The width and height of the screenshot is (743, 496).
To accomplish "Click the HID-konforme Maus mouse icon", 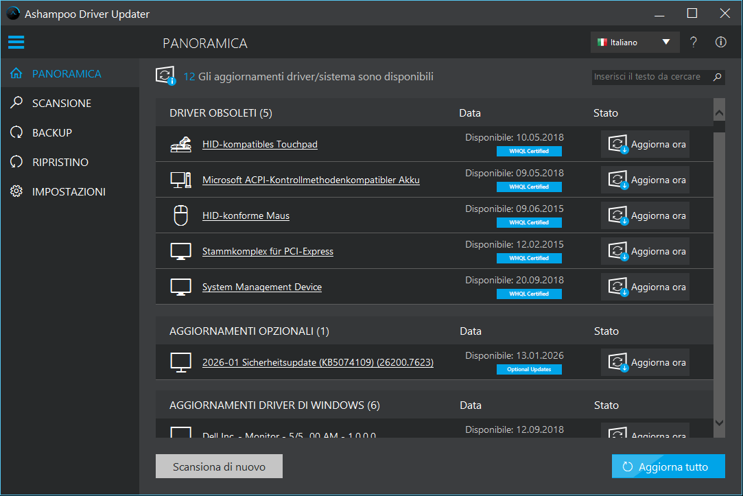I will [x=180, y=216].
